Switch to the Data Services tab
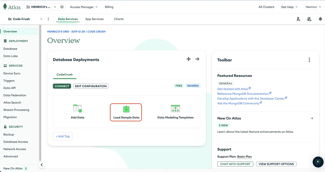The height and width of the screenshot is (172, 325). (x=68, y=19)
